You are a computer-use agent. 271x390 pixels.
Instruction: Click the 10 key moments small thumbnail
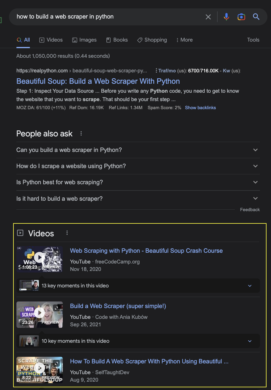(x=29, y=341)
